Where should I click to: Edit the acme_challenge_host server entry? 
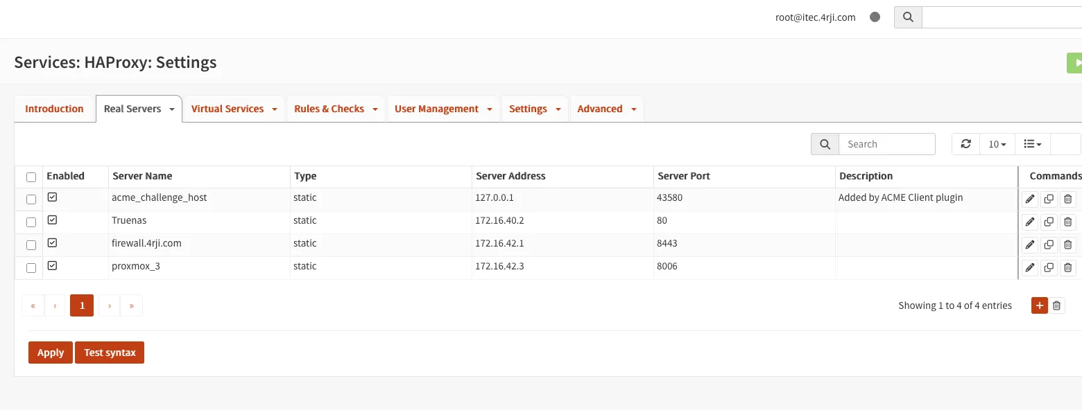tap(1030, 199)
